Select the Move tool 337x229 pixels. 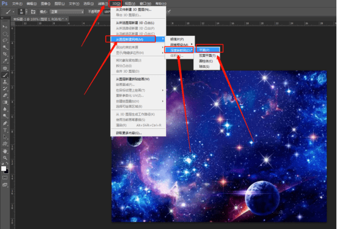pos(5,27)
